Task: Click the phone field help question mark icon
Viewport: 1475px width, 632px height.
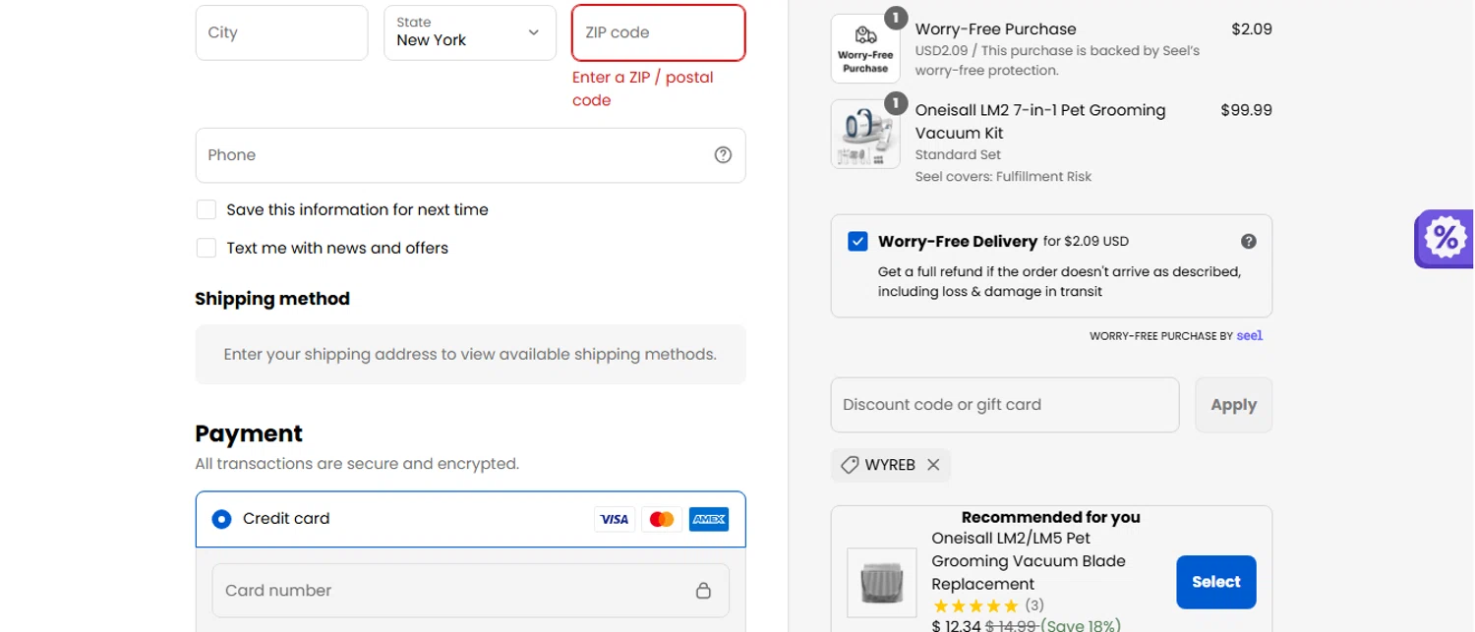Action: (723, 154)
